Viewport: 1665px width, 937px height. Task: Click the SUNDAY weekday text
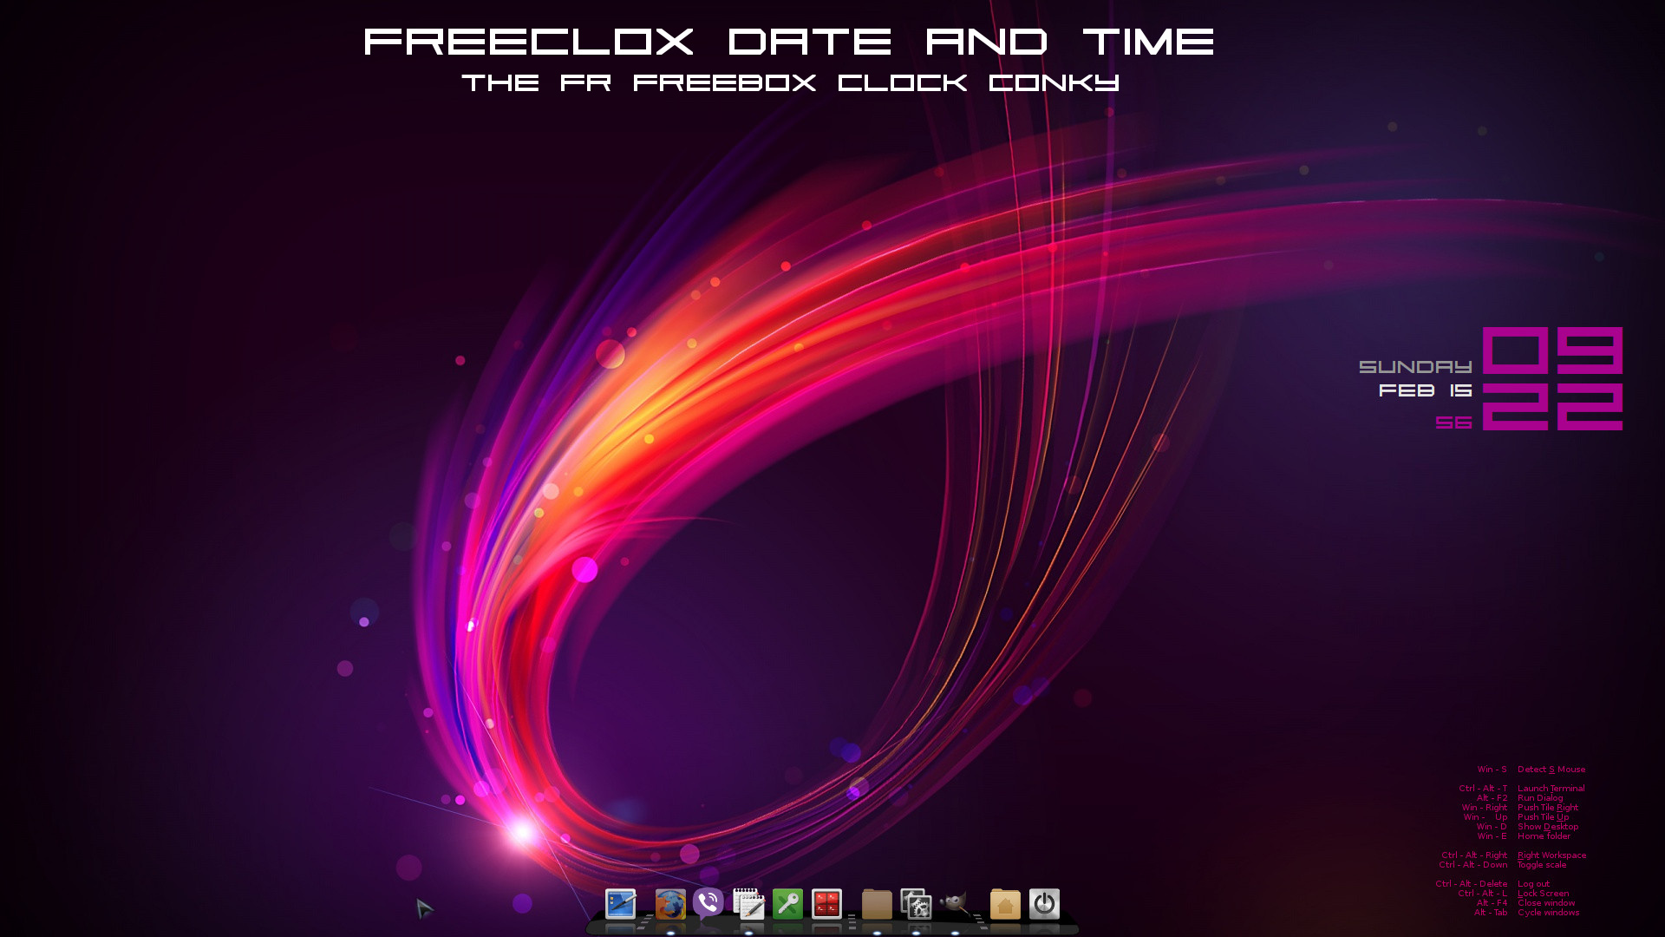click(x=1415, y=367)
